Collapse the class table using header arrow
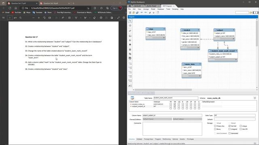 [x=164, y=29]
